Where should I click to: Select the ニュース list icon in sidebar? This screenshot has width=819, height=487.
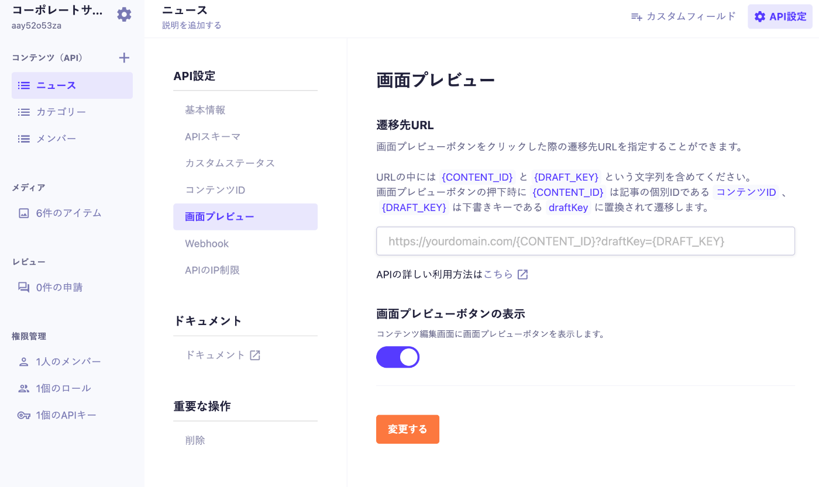(23, 85)
